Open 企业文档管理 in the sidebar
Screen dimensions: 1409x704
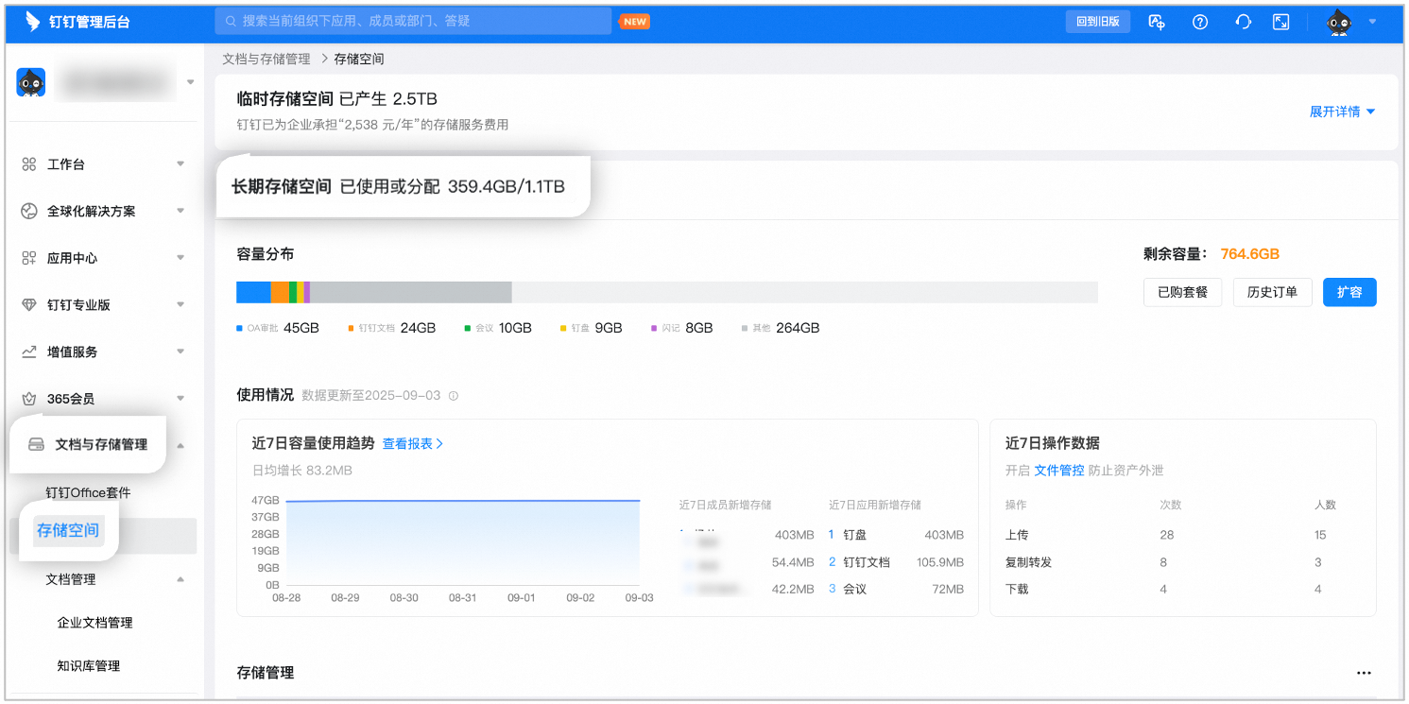point(95,623)
